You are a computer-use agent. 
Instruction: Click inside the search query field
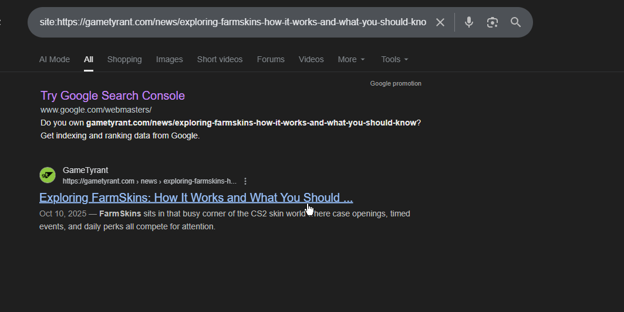(x=233, y=22)
